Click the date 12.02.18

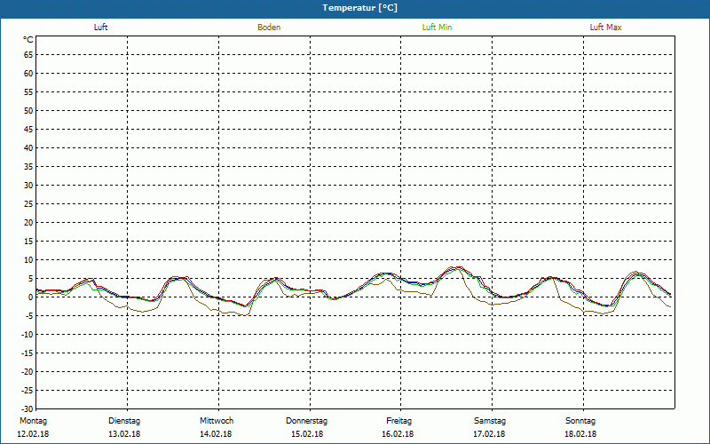point(33,434)
